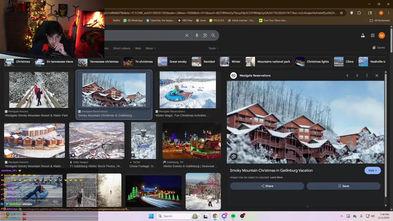Open the tarea bookmark
The width and height of the screenshot is (393, 221).
click(201, 21)
